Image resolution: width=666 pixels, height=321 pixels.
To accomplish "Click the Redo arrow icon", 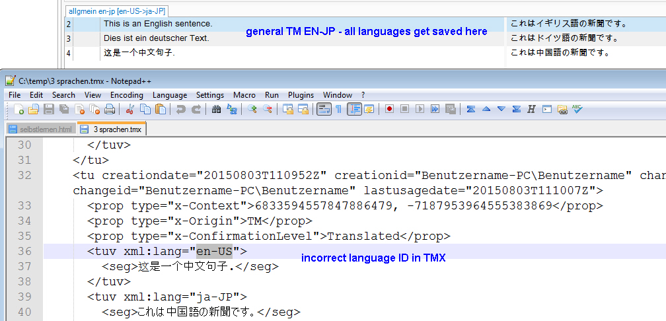I will pyautogui.click(x=196, y=110).
